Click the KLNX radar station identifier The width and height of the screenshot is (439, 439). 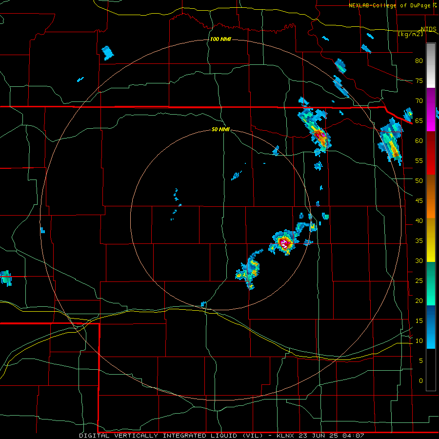[x=285, y=436]
